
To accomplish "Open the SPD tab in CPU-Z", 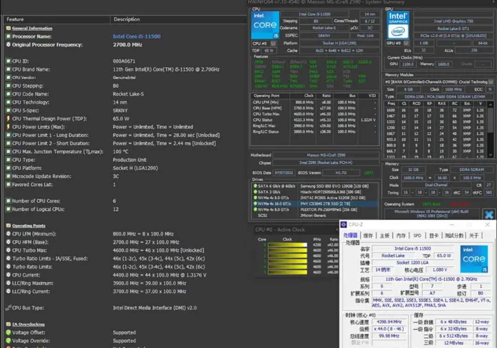I will click(x=417, y=236).
